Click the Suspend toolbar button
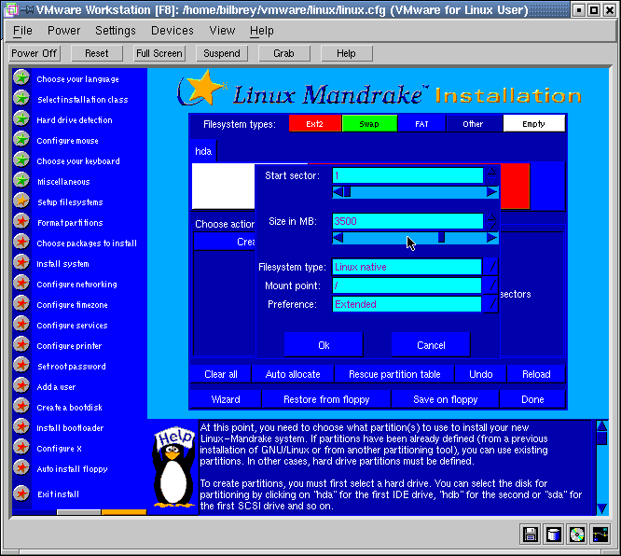The width and height of the screenshot is (621, 556). tap(222, 53)
